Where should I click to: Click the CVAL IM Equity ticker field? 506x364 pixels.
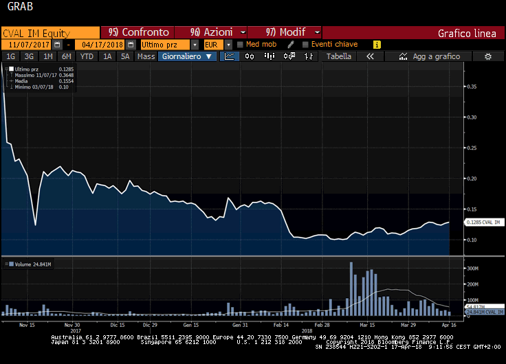(x=49, y=32)
